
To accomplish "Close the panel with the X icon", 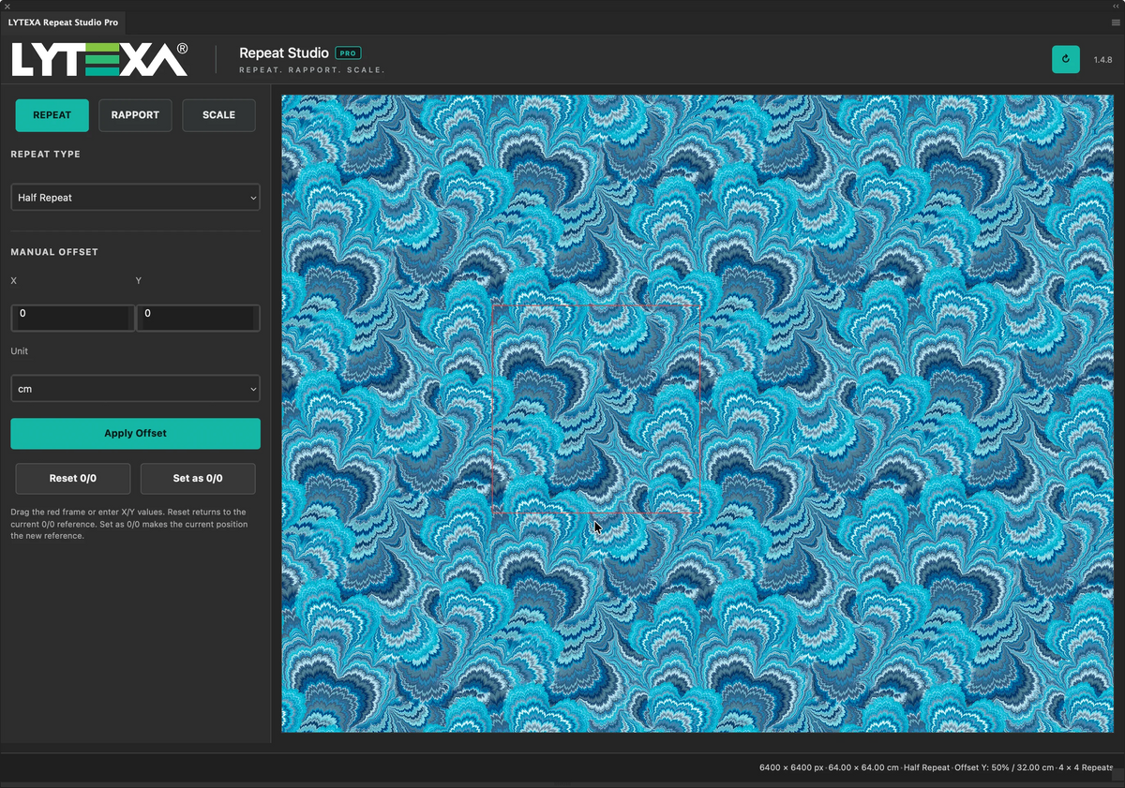I will point(7,6).
